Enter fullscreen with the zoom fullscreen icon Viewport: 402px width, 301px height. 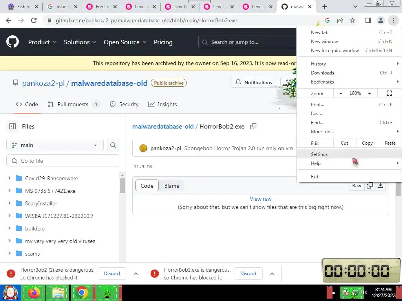tap(389, 93)
